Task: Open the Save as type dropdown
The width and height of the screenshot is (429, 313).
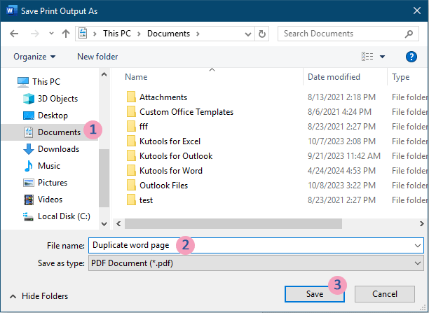Action: point(256,263)
